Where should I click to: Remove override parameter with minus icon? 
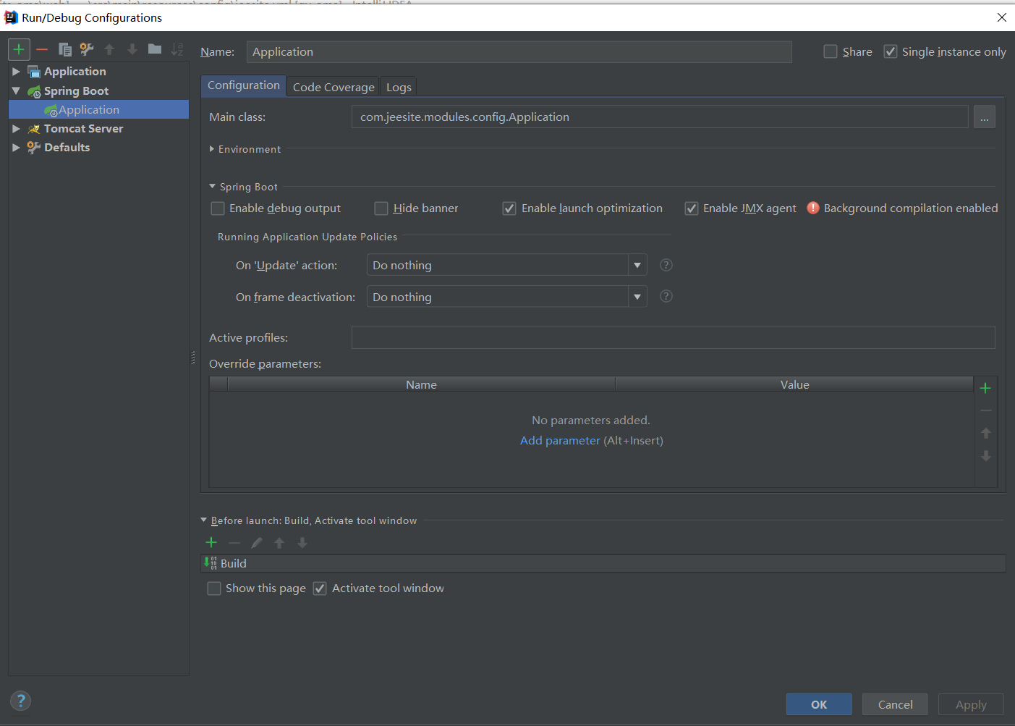(985, 410)
